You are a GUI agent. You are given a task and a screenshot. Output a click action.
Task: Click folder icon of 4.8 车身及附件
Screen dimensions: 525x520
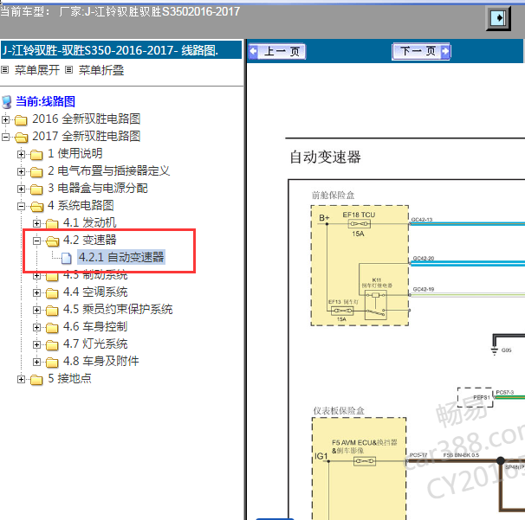(x=52, y=363)
